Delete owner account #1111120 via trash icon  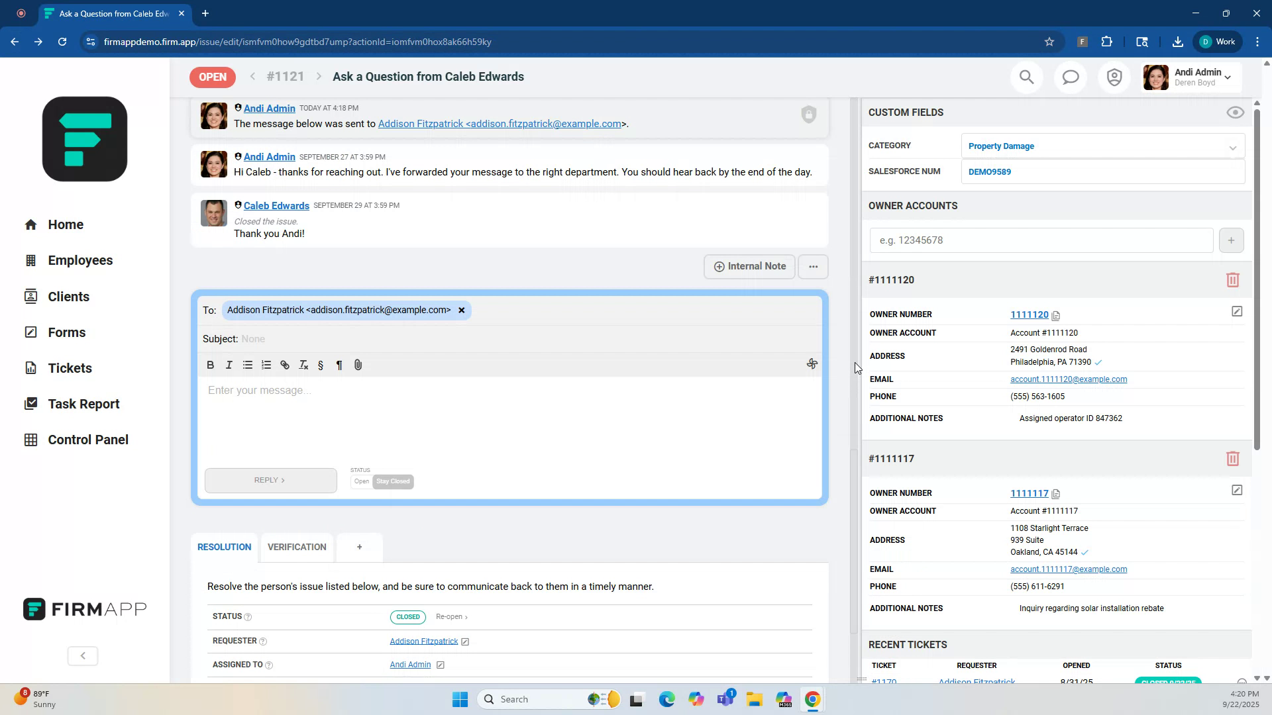coord(1232,279)
